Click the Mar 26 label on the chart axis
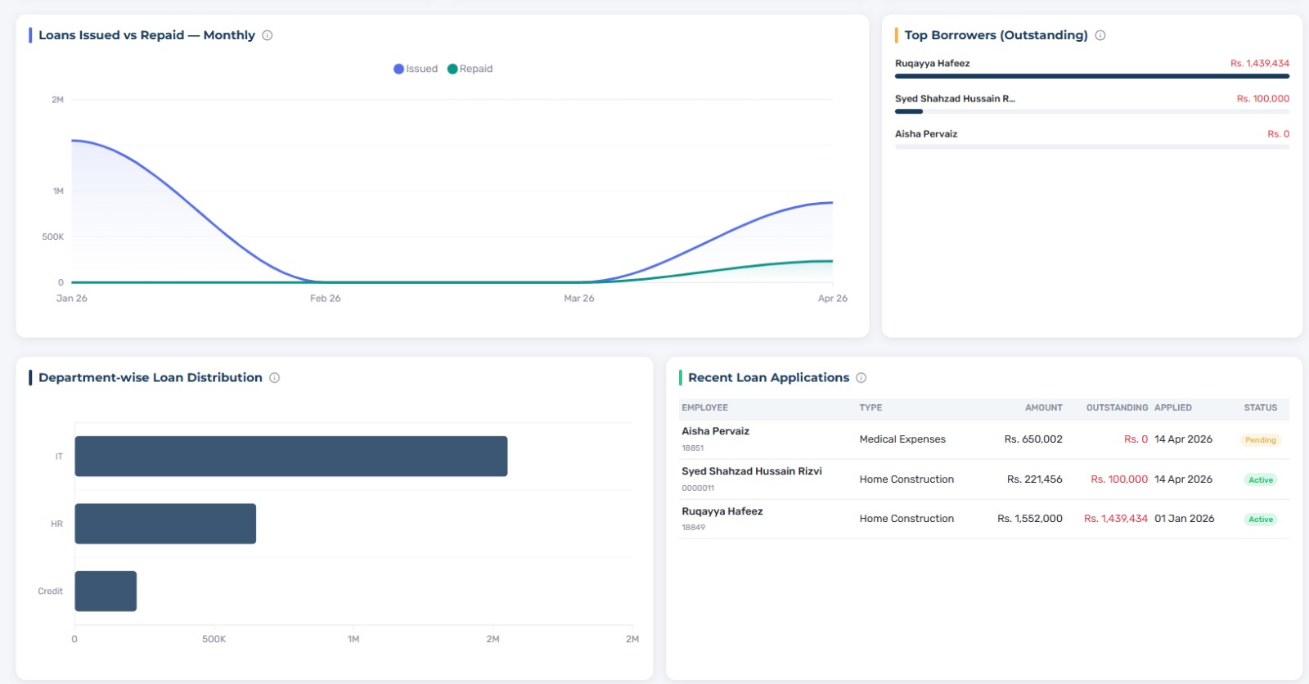The height and width of the screenshot is (684, 1309). point(579,299)
